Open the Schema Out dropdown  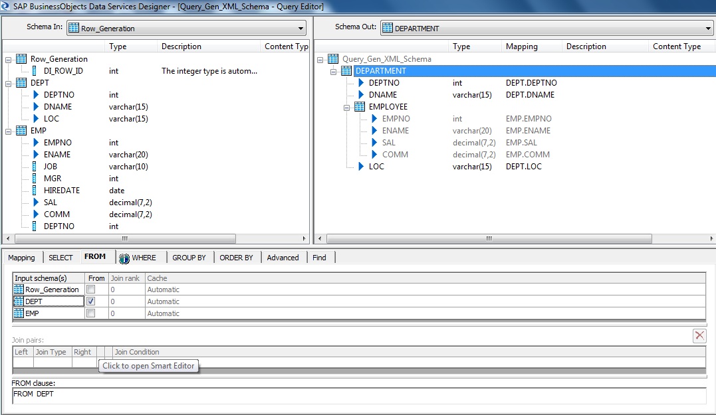(708, 29)
